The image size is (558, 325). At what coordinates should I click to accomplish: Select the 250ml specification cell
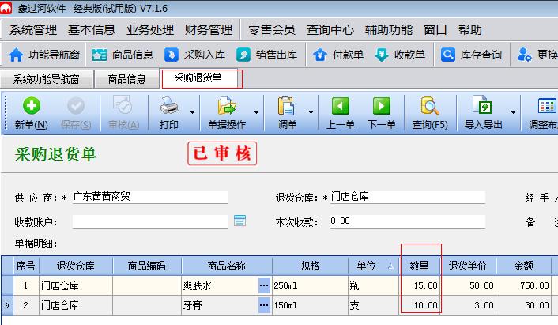(310, 285)
